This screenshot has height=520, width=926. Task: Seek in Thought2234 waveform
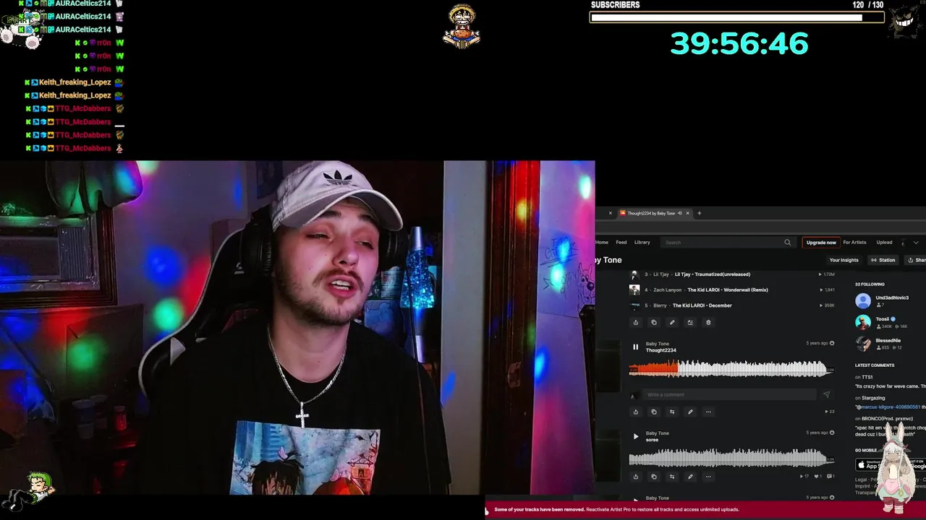point(731,369)
